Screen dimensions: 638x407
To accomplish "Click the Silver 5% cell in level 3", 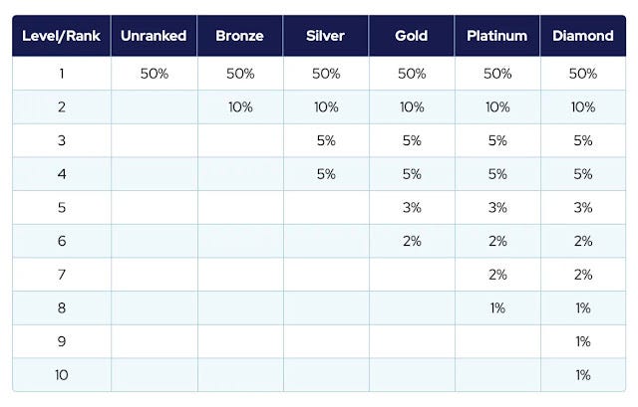I will coord(326,140).
